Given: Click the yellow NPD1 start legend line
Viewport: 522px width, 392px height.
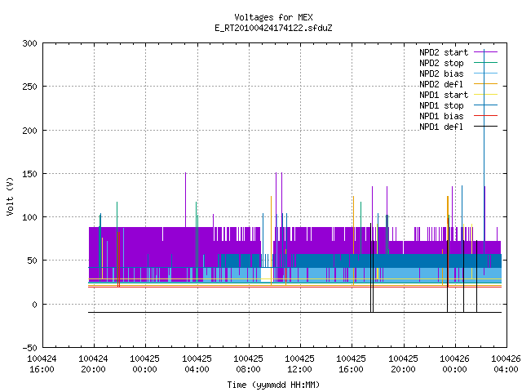Looking at the screenshot, I should 486,95.
